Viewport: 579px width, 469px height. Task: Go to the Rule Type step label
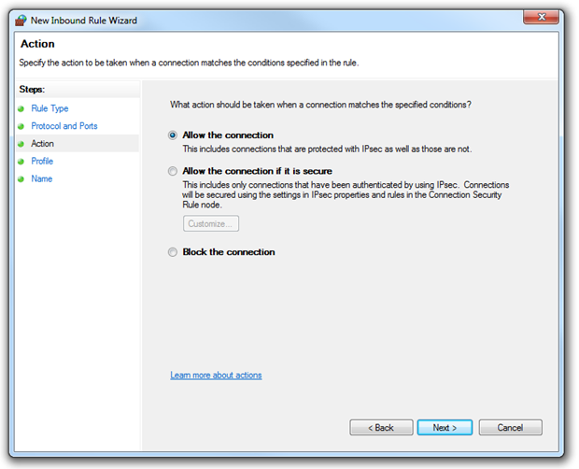coord(49,108)
